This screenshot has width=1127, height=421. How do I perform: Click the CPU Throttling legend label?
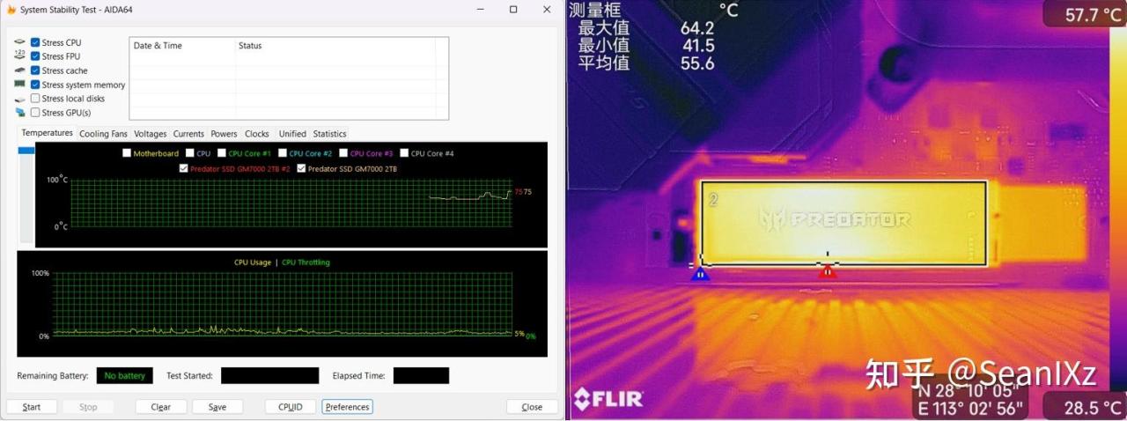point(306,262)
